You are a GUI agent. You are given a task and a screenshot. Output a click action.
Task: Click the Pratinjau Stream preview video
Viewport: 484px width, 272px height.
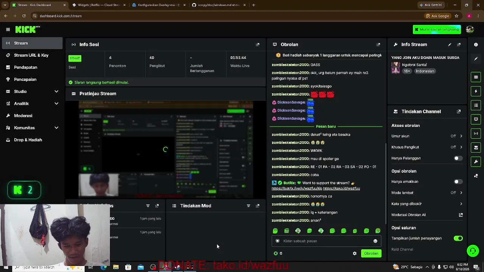pos(166,150)
